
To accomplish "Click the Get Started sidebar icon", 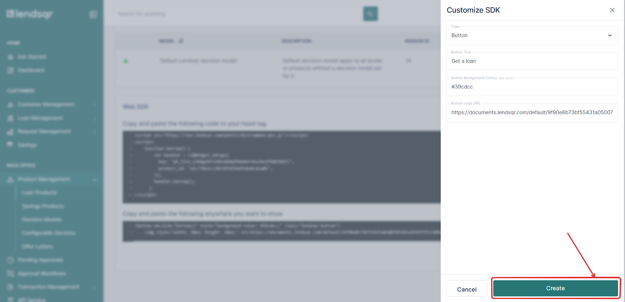I will pos(11,57).
